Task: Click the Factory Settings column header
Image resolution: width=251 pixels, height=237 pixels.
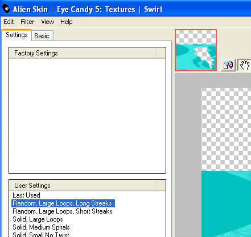Action: [83, 53]
